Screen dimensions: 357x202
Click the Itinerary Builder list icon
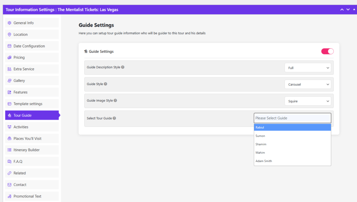pos(9,150)
